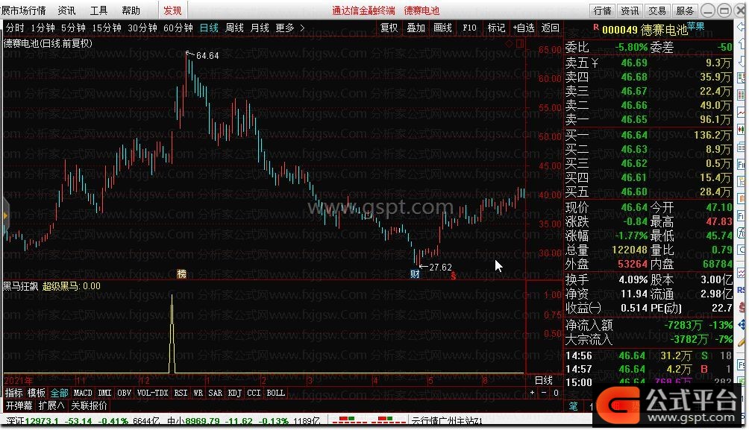Viewport: 749px width, 430px height.
Task: Switch to 周线 weekly chart
Action: click(234, 28)
